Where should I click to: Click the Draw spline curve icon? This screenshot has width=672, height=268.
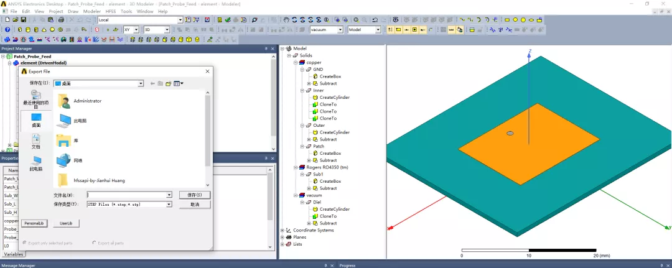pyautogui.click(x=470, y=20)
